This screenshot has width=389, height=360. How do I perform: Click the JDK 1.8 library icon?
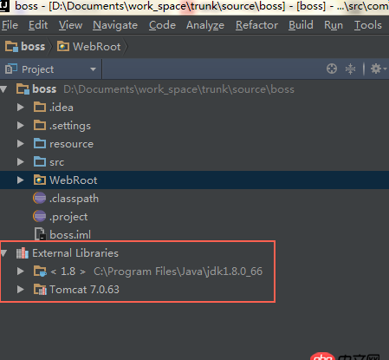(40, 272)
